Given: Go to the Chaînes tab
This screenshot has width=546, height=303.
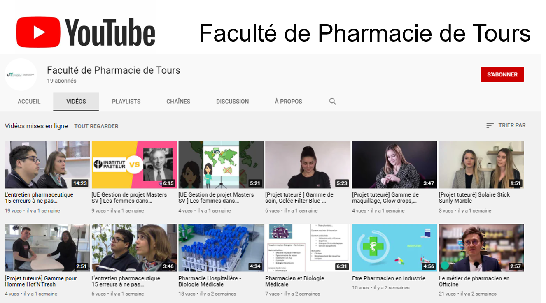Looking at the screenshot, I should tap(178, 102).
